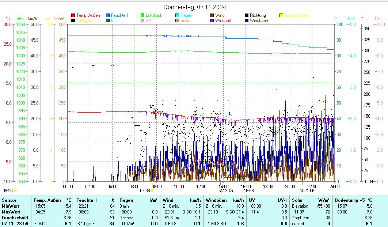
Task: Click the red Temp. Außen legend square
Action: [x=73, y=15]
